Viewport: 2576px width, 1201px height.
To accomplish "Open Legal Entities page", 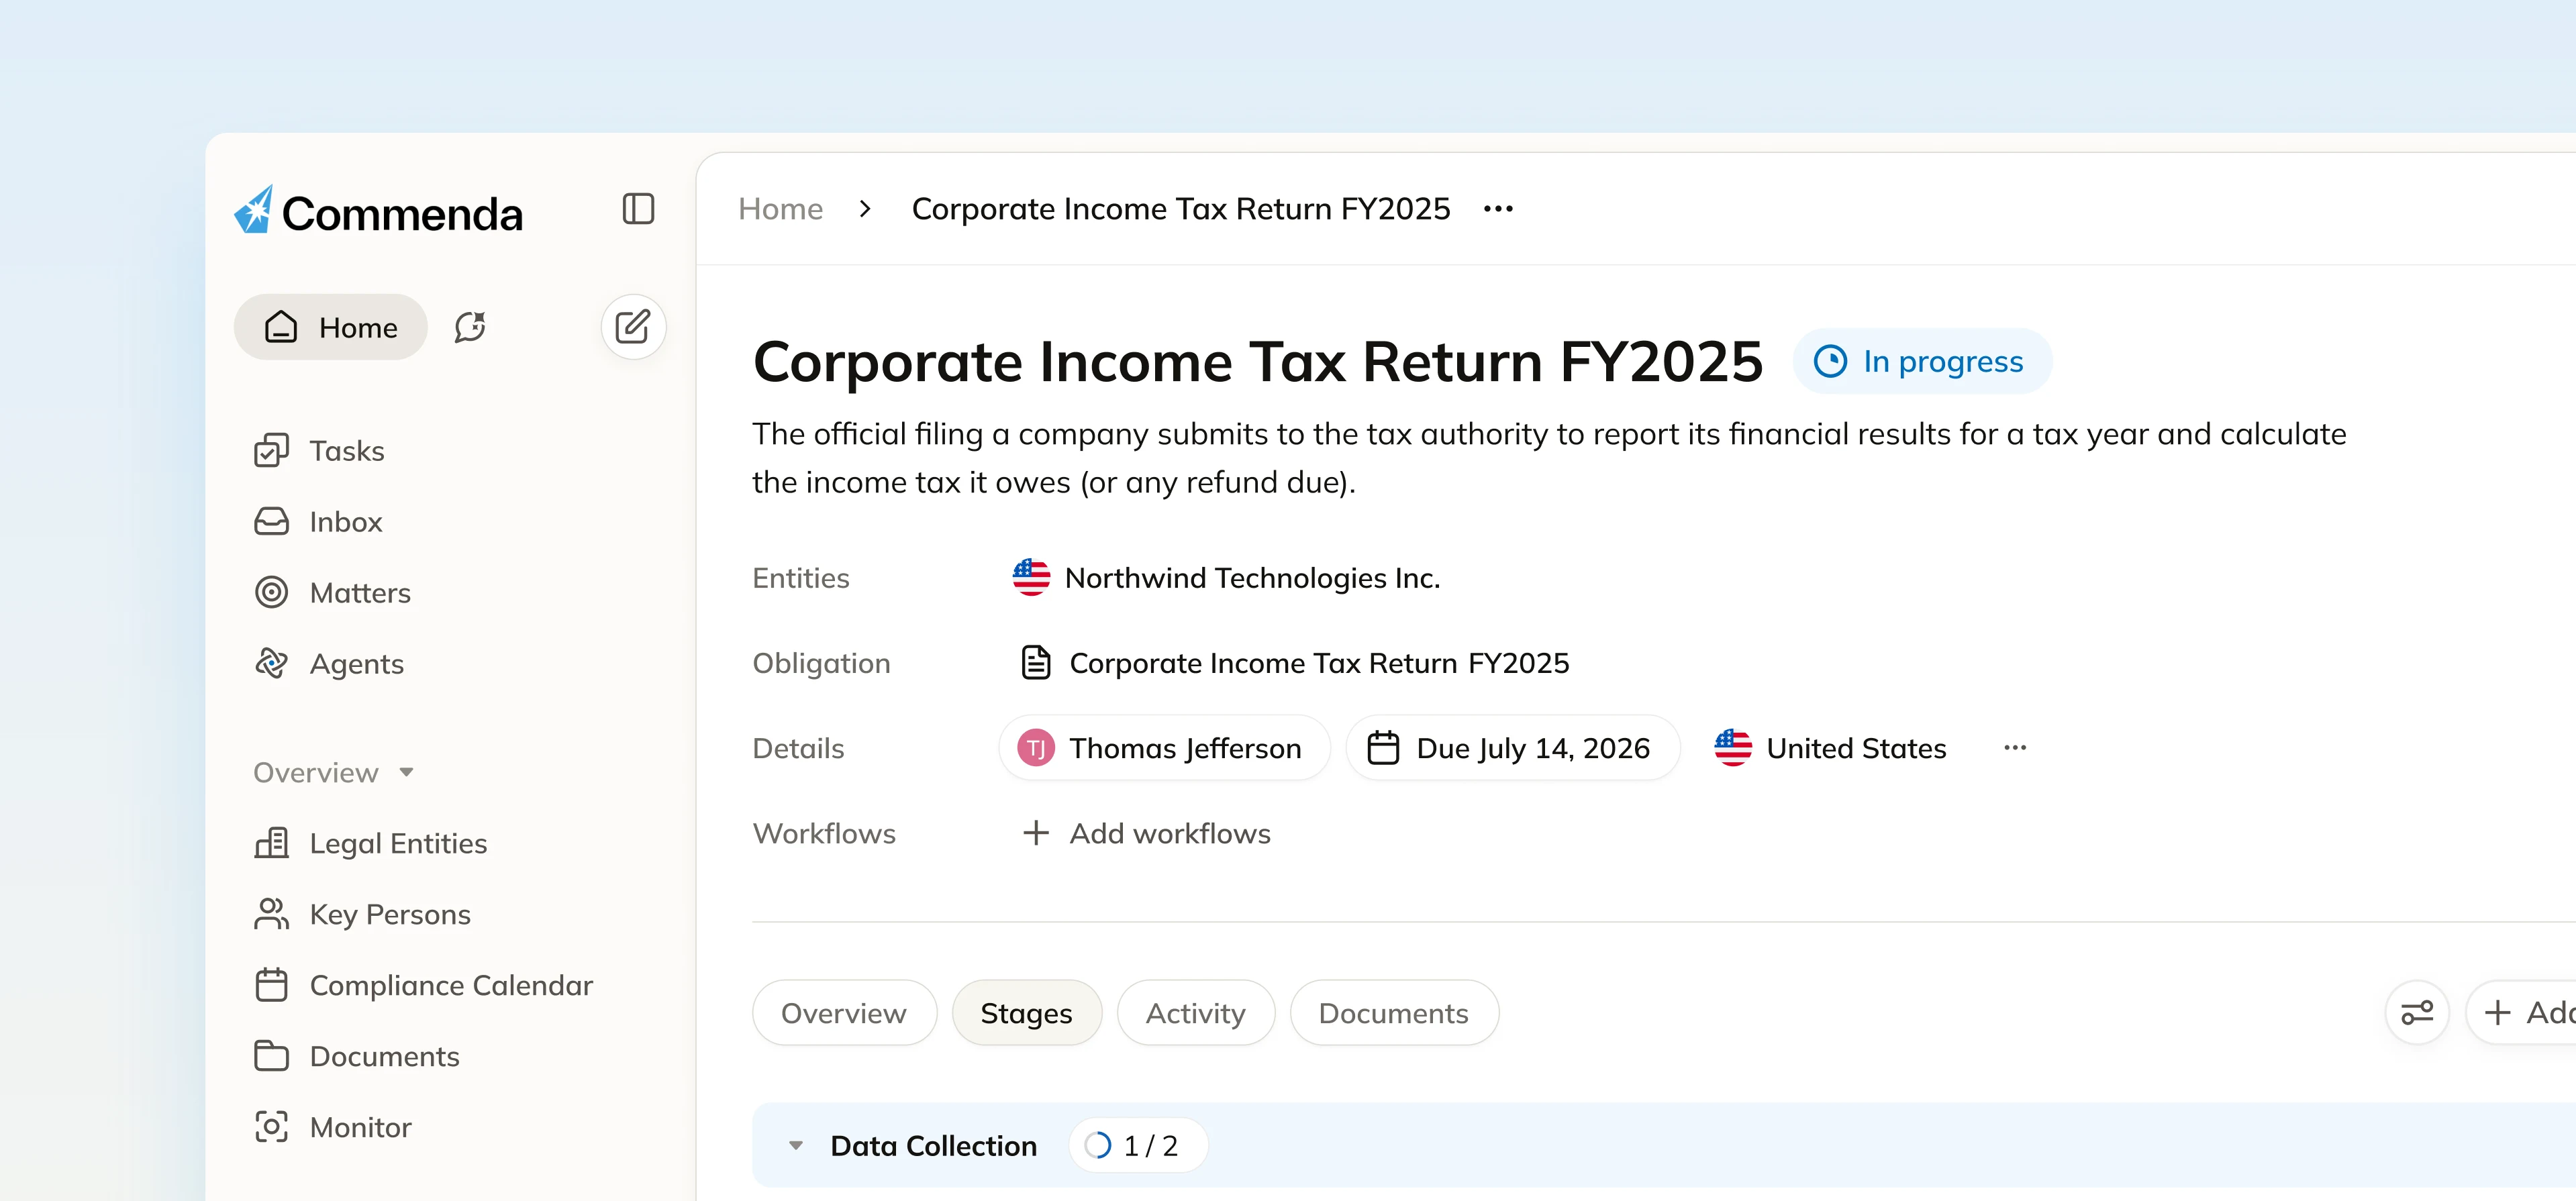I will 370,844.
